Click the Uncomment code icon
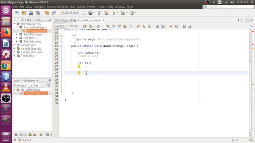Image resolution: width=255 pixels, height=143 pixels. [190, 26]
